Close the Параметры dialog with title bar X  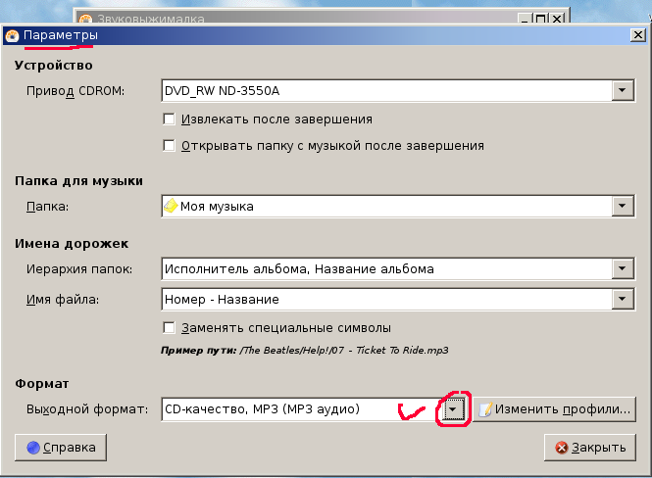(x=635, y=36)
